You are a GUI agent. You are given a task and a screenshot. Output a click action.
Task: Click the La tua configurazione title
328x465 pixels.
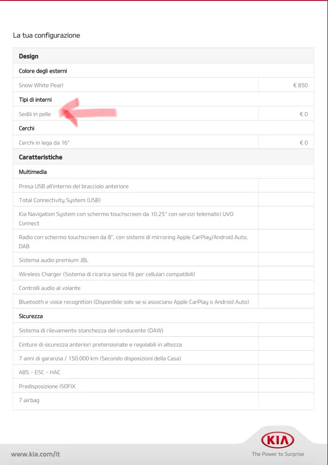pos(46,35)
